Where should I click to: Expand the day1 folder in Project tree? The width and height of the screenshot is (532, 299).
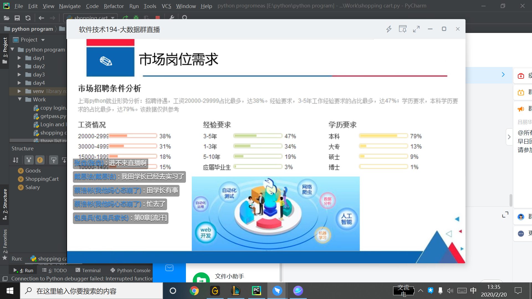(19, 58)
